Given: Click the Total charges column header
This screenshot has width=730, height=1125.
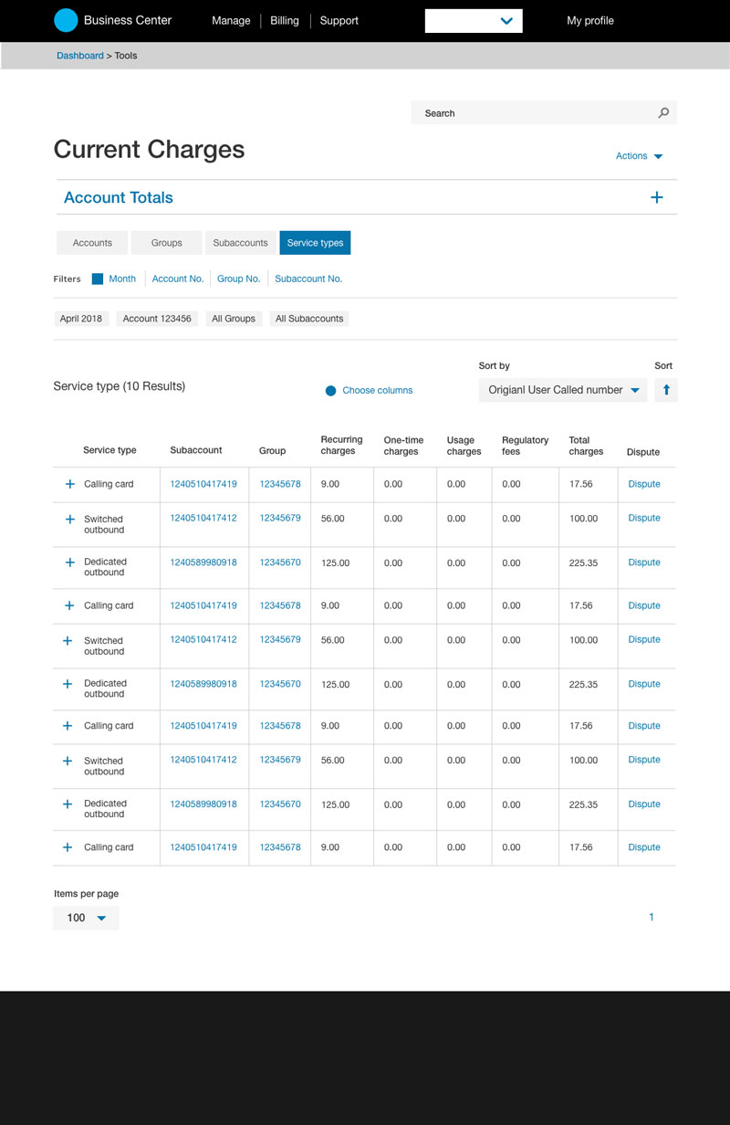Looking at the screenshot, I should tap(586, 446).
